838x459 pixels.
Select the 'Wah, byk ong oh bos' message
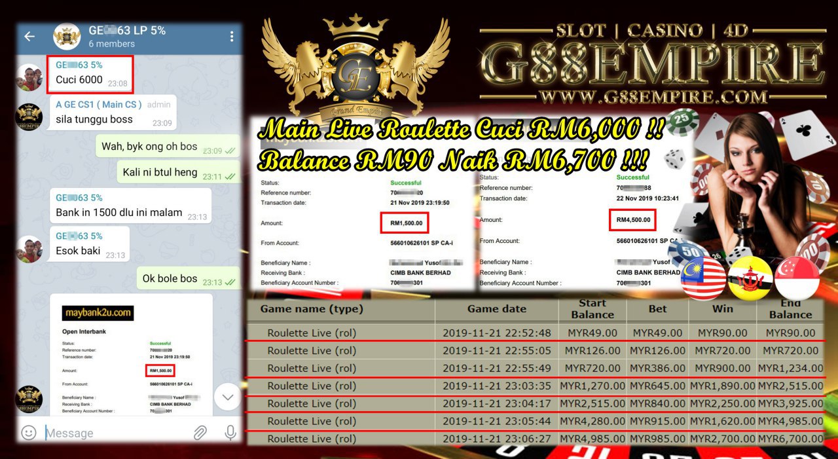[x=168, y=147]
